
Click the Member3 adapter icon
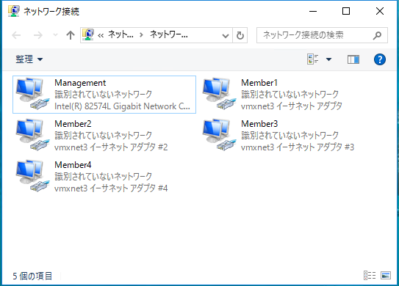click(220, 135)
